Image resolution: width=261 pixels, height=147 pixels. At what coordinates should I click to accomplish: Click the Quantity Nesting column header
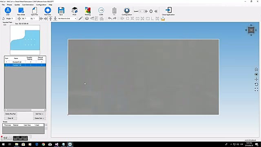[30, 58]
